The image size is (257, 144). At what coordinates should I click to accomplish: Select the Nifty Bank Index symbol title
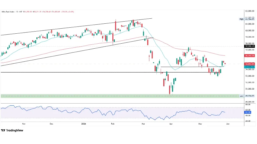click(x=8, y=12)
